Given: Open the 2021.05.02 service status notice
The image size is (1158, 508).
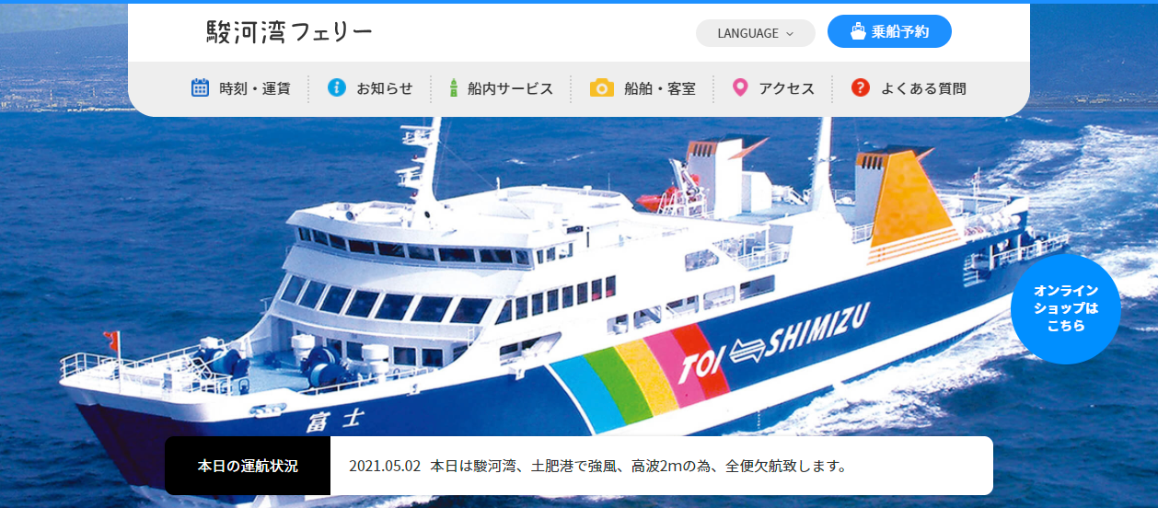Looking at the screenshot, I should [597, 466].
